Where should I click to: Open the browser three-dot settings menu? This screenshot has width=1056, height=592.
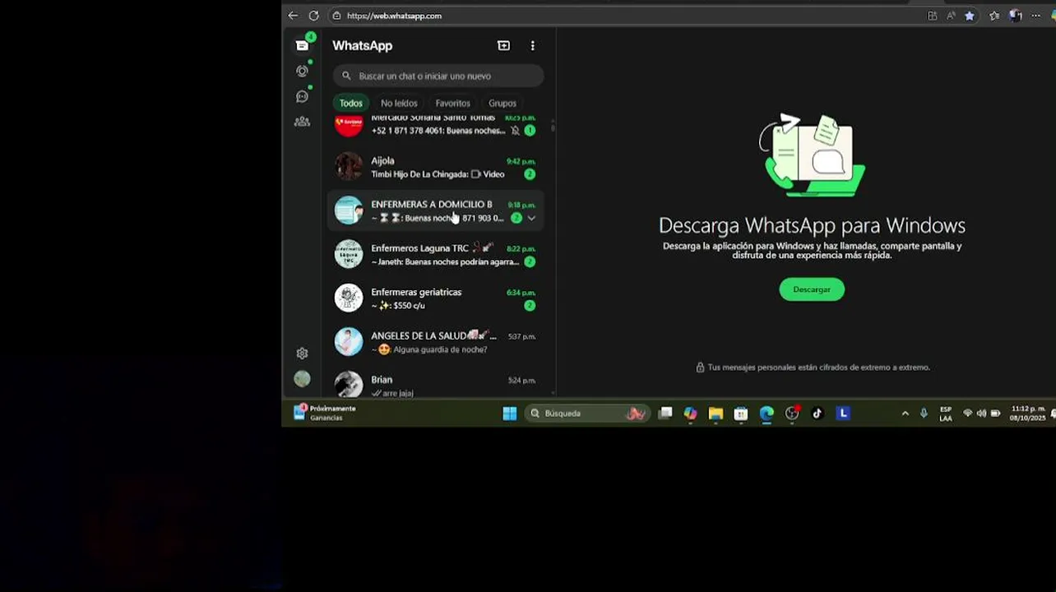[x=1036, y=16]
